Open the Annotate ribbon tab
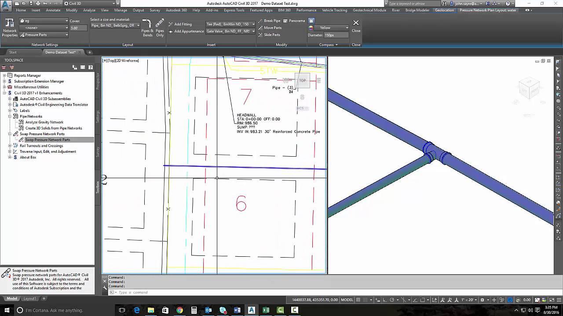Viewport: 563px width, 316px height. (x=53, y=10)
